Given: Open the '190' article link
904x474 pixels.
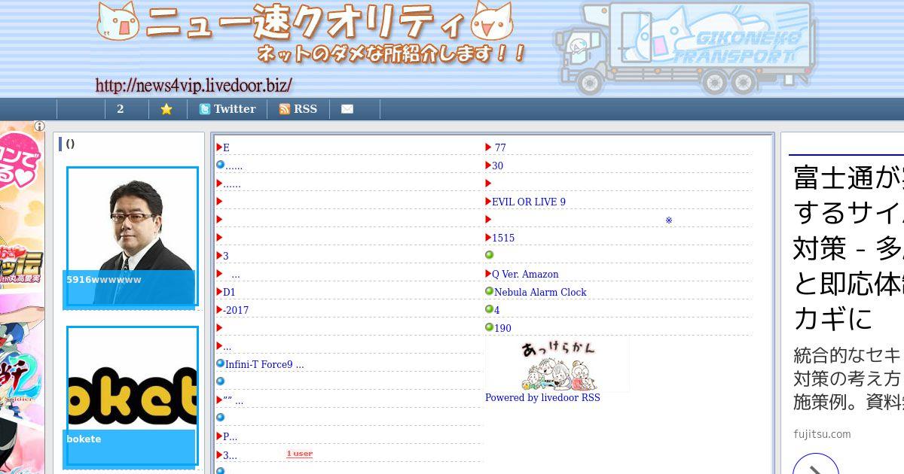Looking at the screenshot, I should click(x=502, y=328).
